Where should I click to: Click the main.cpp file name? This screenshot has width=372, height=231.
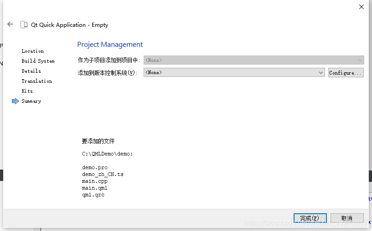pos(95,181)
